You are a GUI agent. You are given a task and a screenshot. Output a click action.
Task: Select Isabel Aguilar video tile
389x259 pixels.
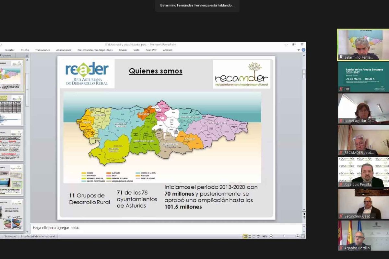(363, 108)
